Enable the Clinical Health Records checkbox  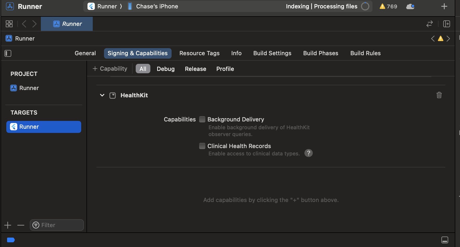[202, 146]
